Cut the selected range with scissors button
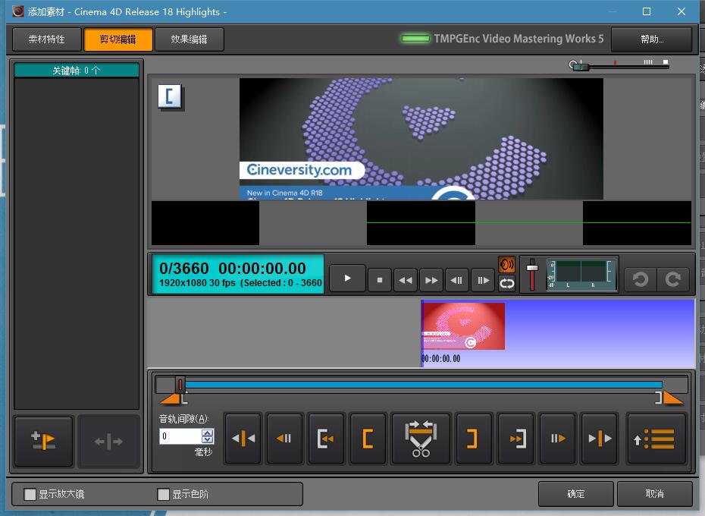Screen dimensions: 705x516 point(421,438)
